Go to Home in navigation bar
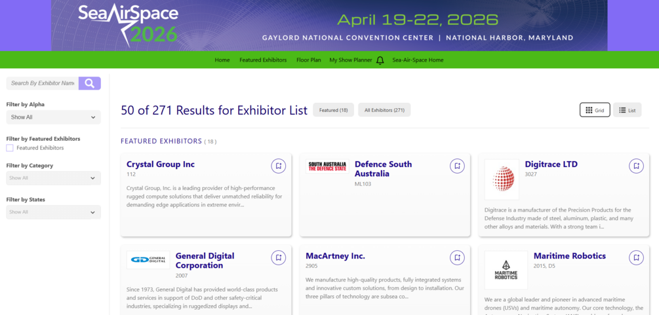This screenshot has height=315, width=659. click(x=222, y=60)
